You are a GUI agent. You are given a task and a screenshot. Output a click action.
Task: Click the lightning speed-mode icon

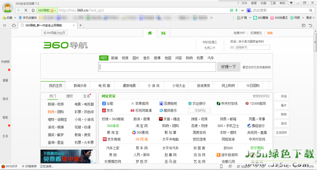pos(236,10)
